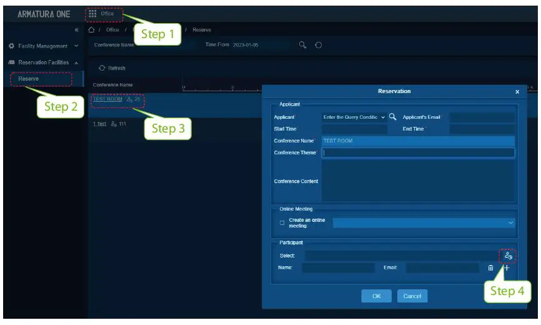Viewport: 541px width, 325px height.
Task: Enable Create an online meeting checkbox
Action: (x=282, y=223)
